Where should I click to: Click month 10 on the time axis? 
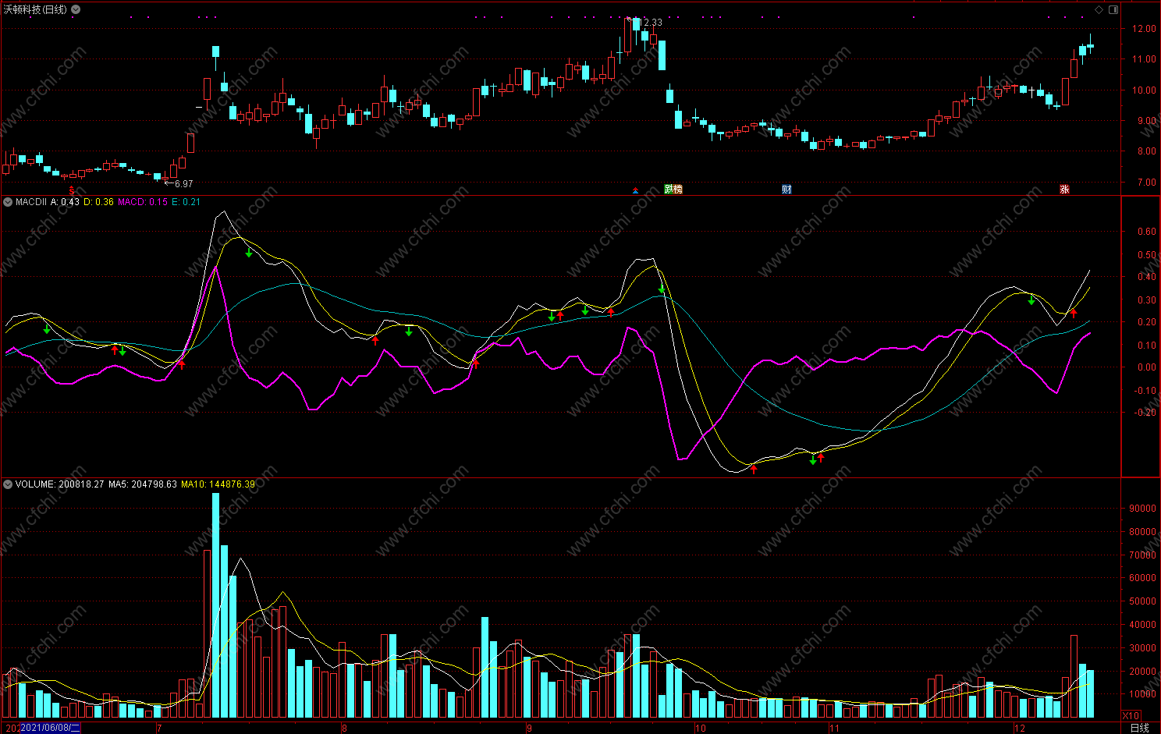pos(700,729)
